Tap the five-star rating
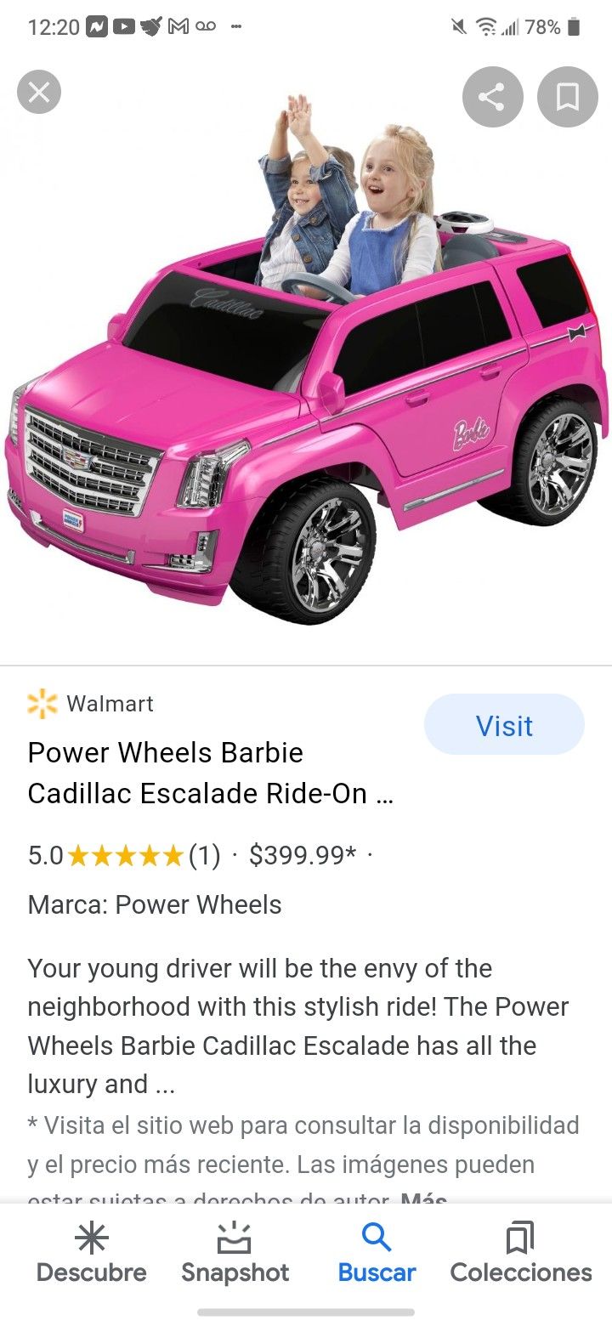This screenshot has height=1326, width=612. pos(124,855)
